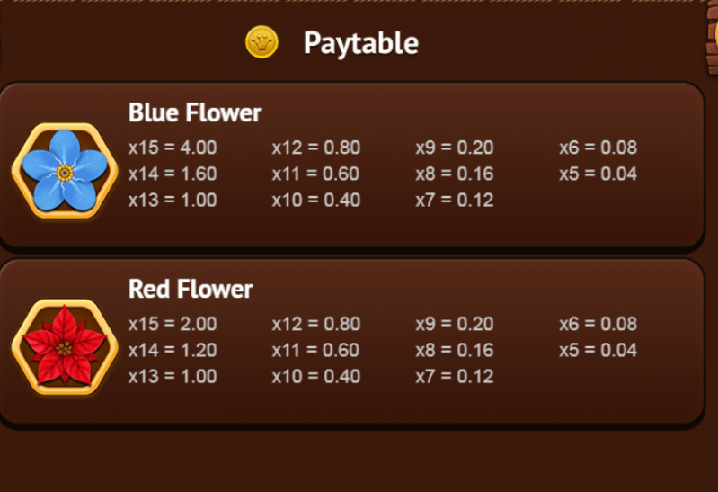Screen dimensions: 718x492
Task: Click Blue Flower x5 = 0.04 entry
Action: pyautogui.click(x=598, y=174)
